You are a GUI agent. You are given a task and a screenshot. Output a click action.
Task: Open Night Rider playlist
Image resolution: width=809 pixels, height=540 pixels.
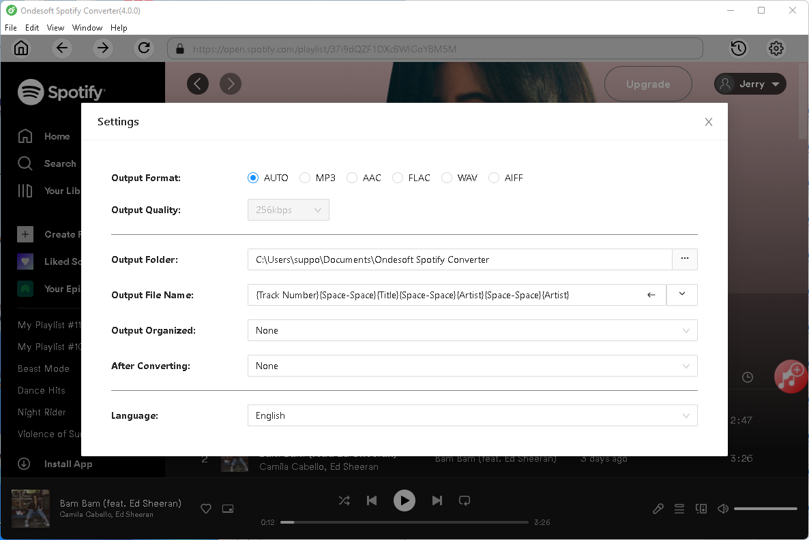[x=42, y=412]
